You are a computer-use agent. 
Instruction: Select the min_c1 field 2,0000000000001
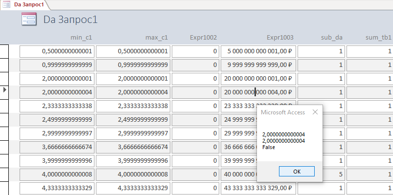pyautogui.click(x=57, y=79)
